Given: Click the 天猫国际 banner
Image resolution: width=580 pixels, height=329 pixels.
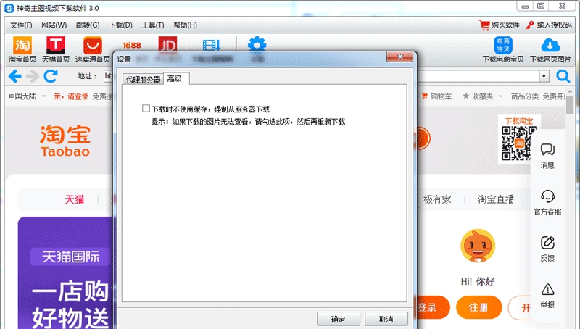Looking at the screenshot, I should (70, 257).
